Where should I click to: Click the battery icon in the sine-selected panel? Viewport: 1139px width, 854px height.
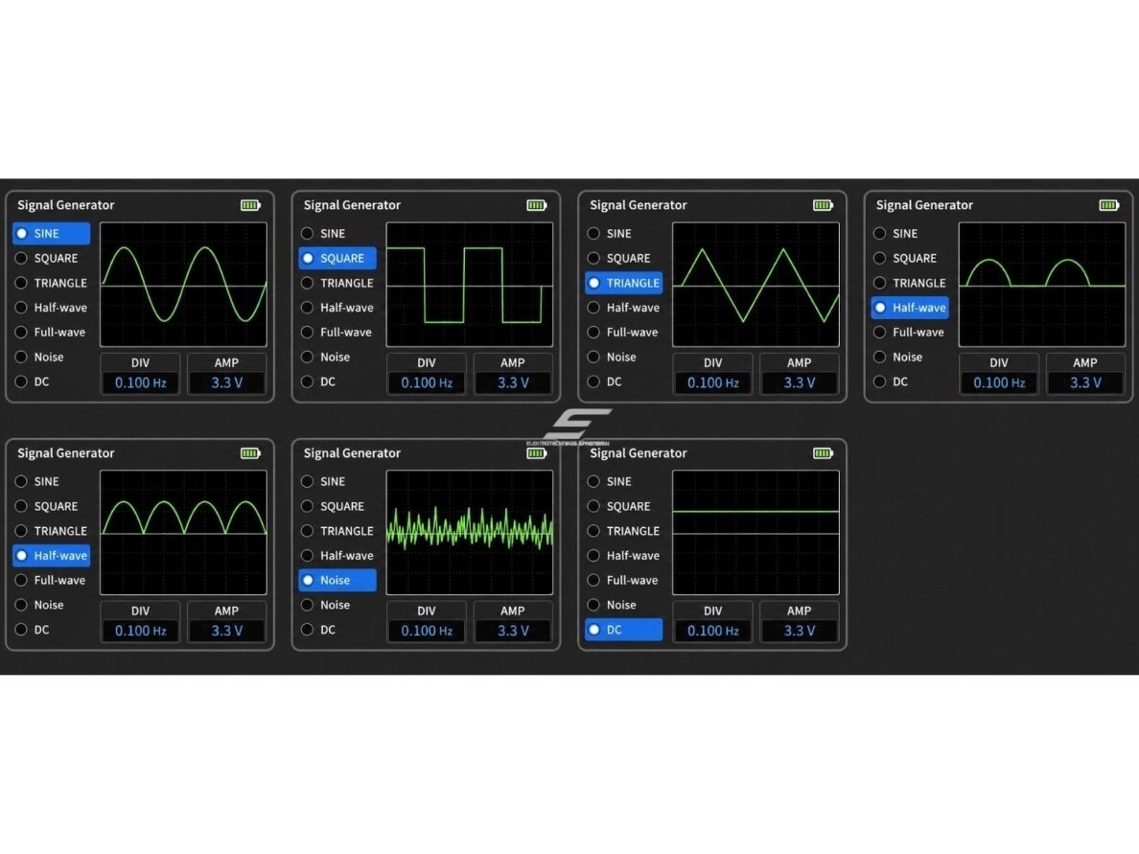pyautogui.click(x=250, y=205)
